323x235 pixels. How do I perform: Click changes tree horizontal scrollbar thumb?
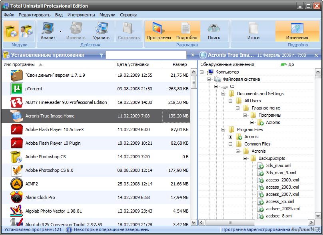point(230,223)
